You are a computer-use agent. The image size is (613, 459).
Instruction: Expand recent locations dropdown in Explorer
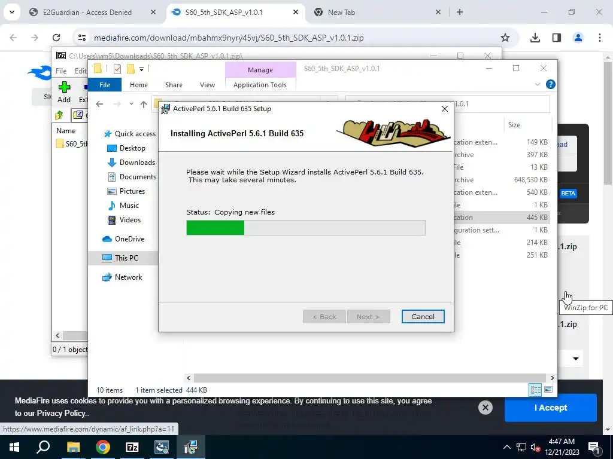point(131,104)
